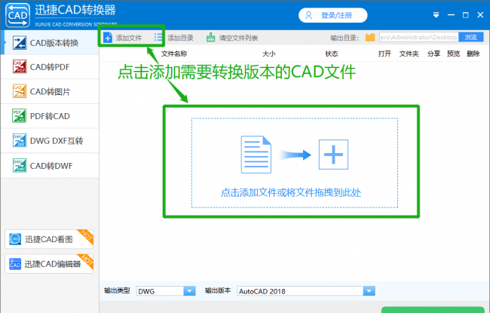Click the 迅捷CAD转换器 title text
The height and width of the screenshot is (313, 490).
(75, 10)
